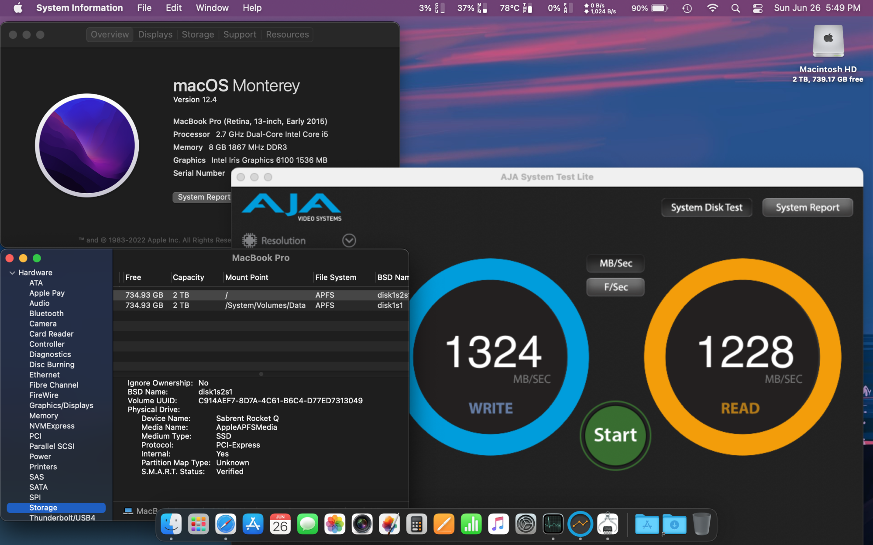Open Activity Monitor from the dock
This screenshot has height=545, width=873.
tap(553, 524)
